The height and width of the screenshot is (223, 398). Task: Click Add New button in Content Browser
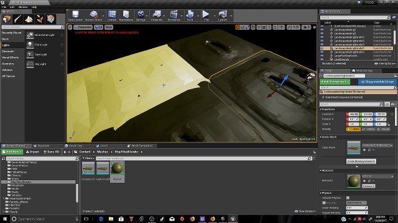(12, 152)
